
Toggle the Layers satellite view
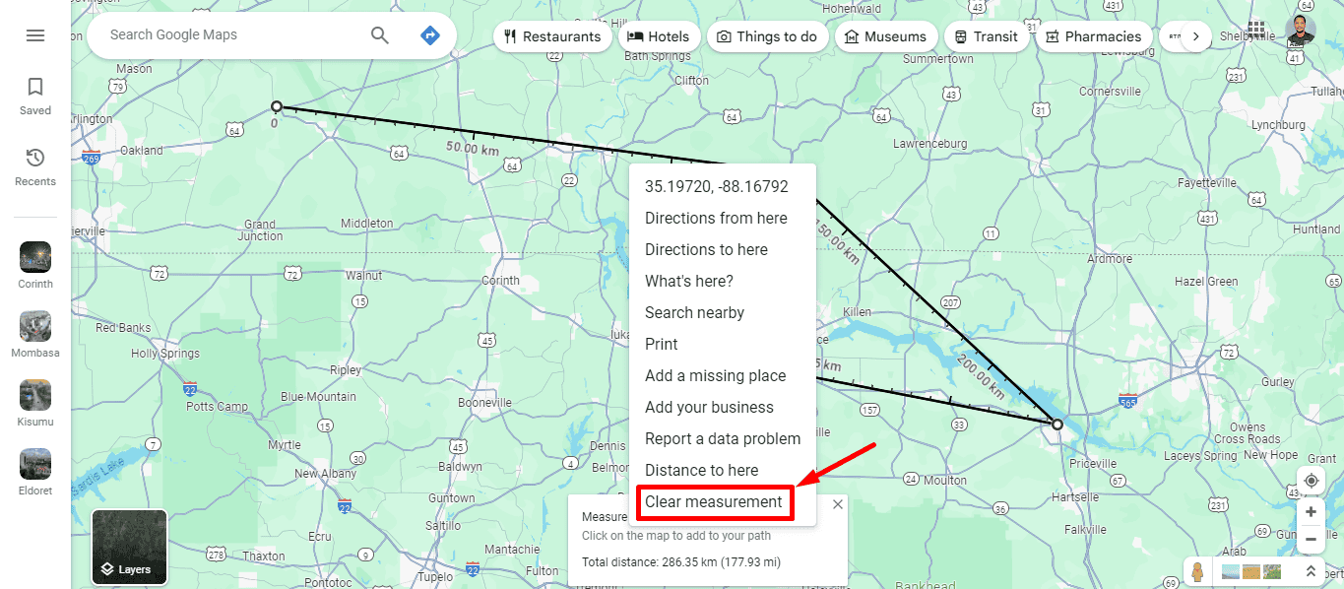[x=129, y=547]
